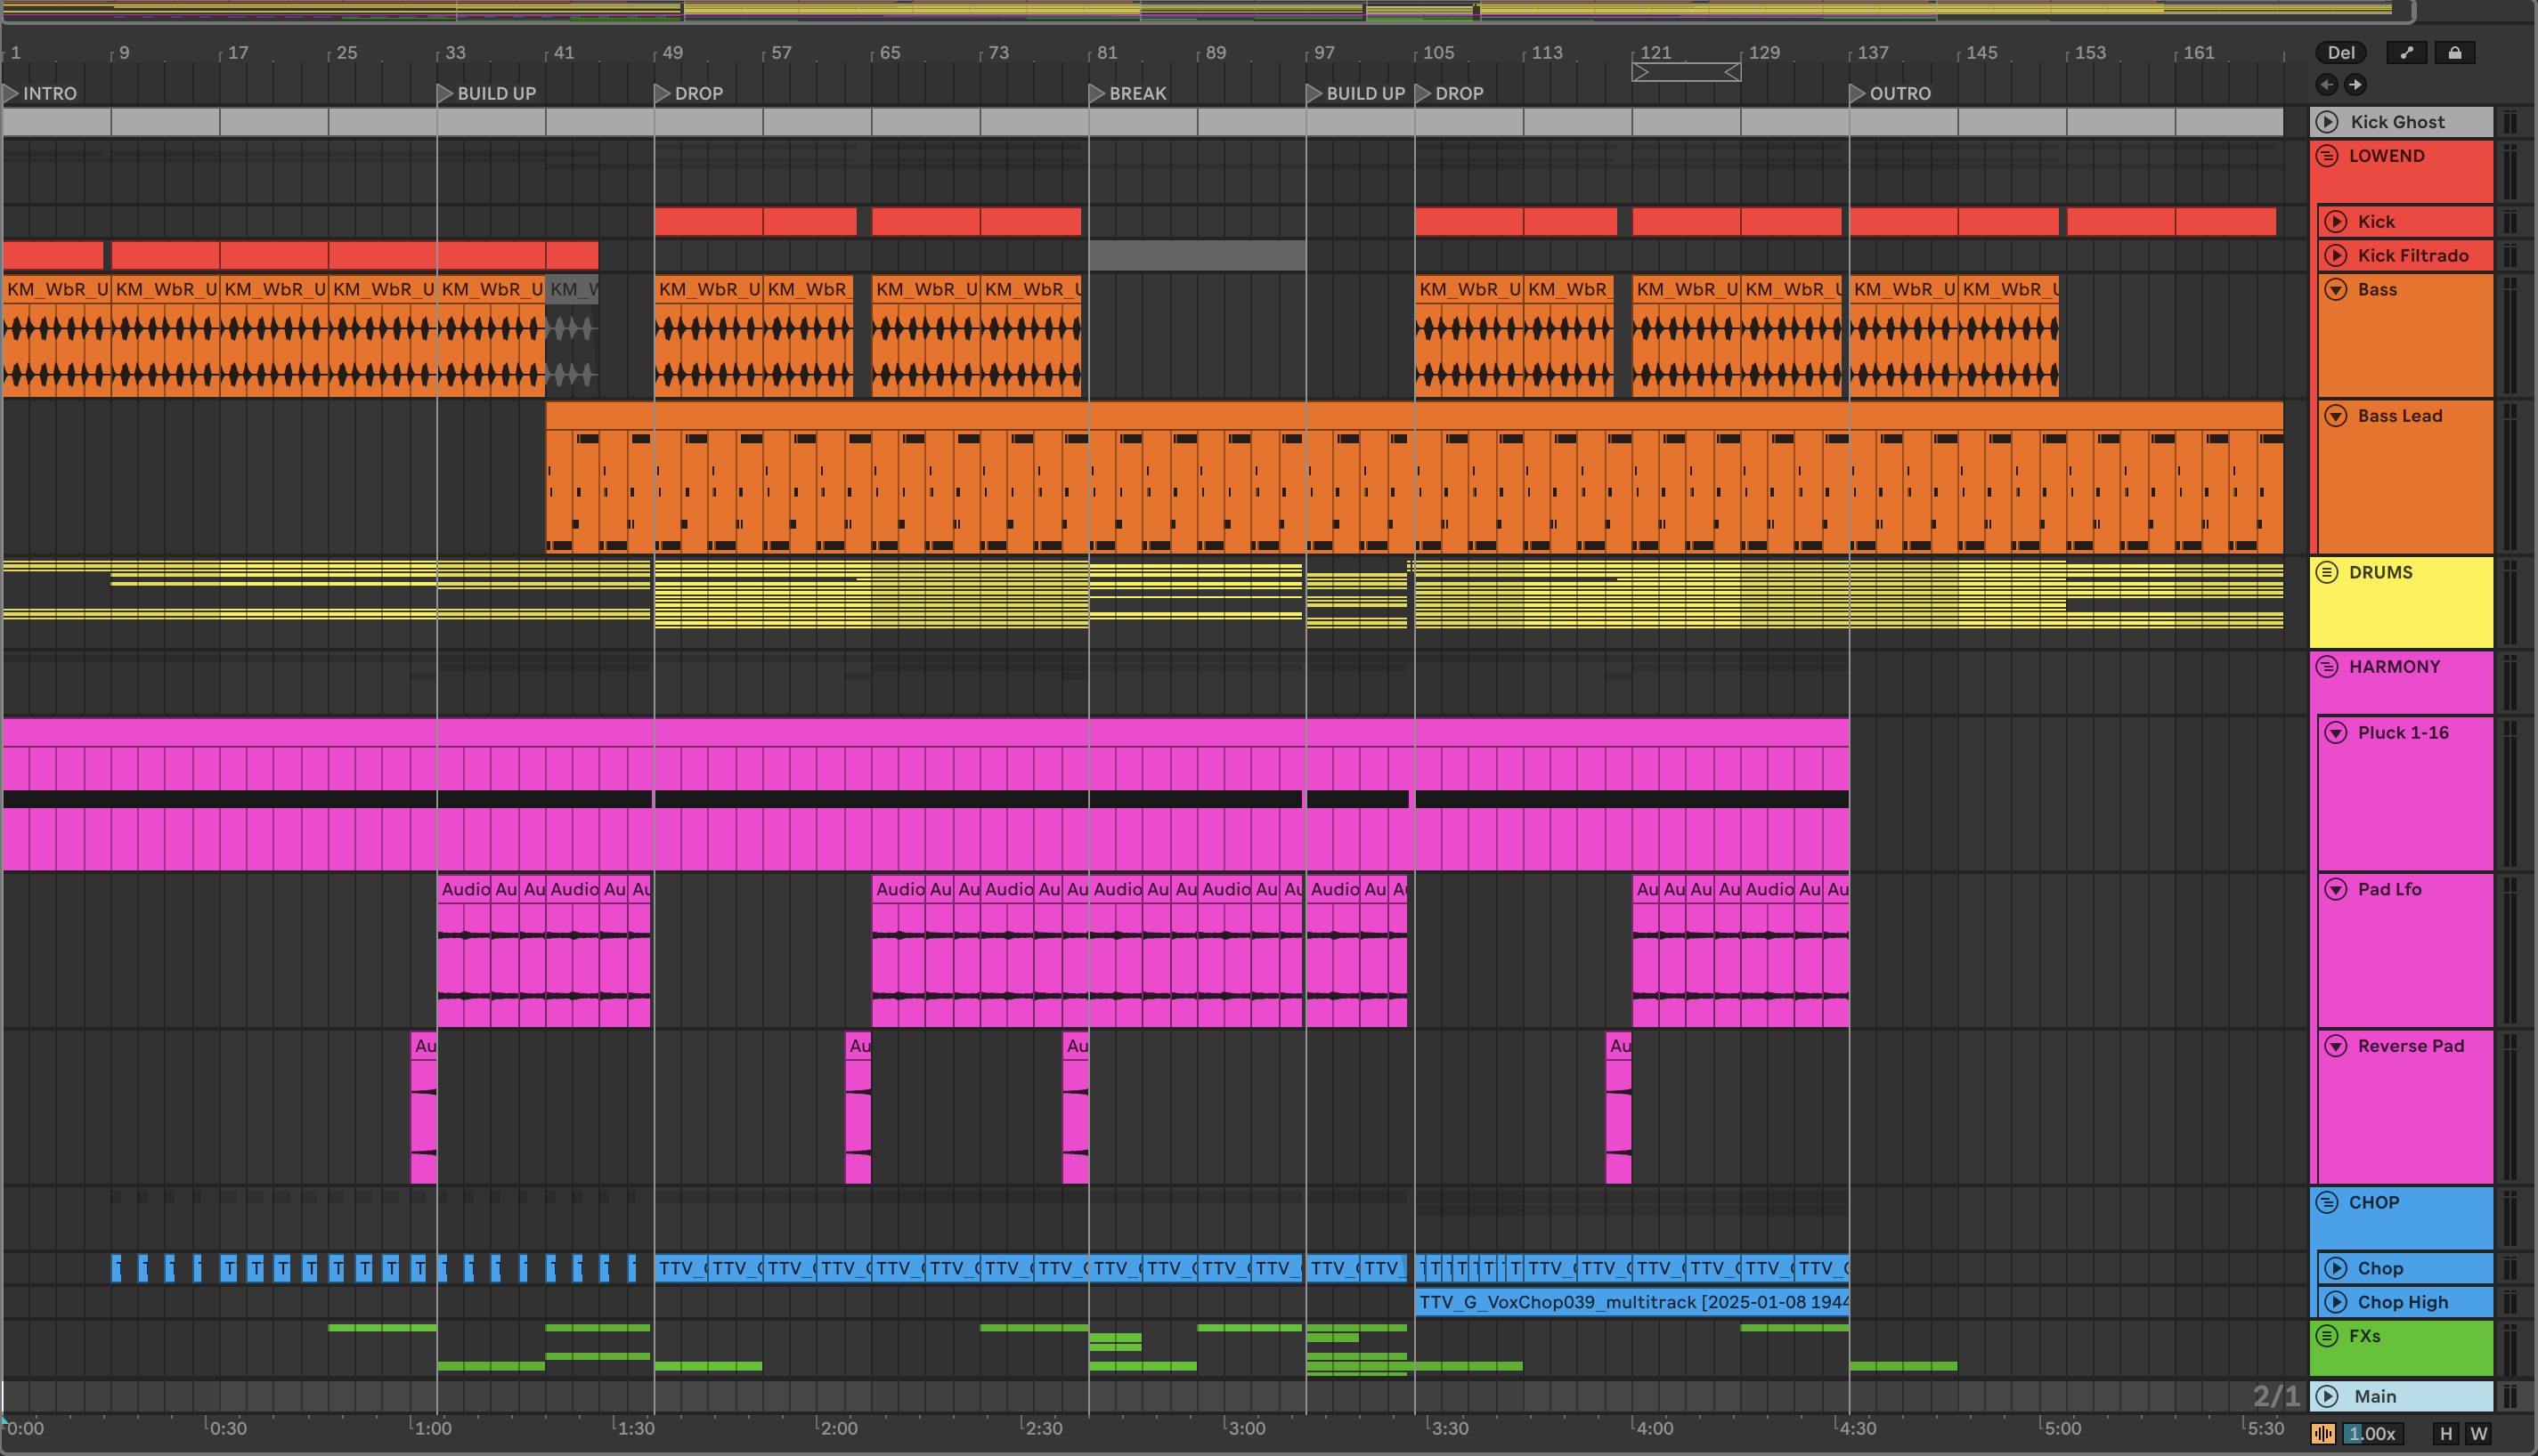Screen dimensions: 2538x1456
Task: Click the Kick Ghost track level meter
Action: (2510, 122)
